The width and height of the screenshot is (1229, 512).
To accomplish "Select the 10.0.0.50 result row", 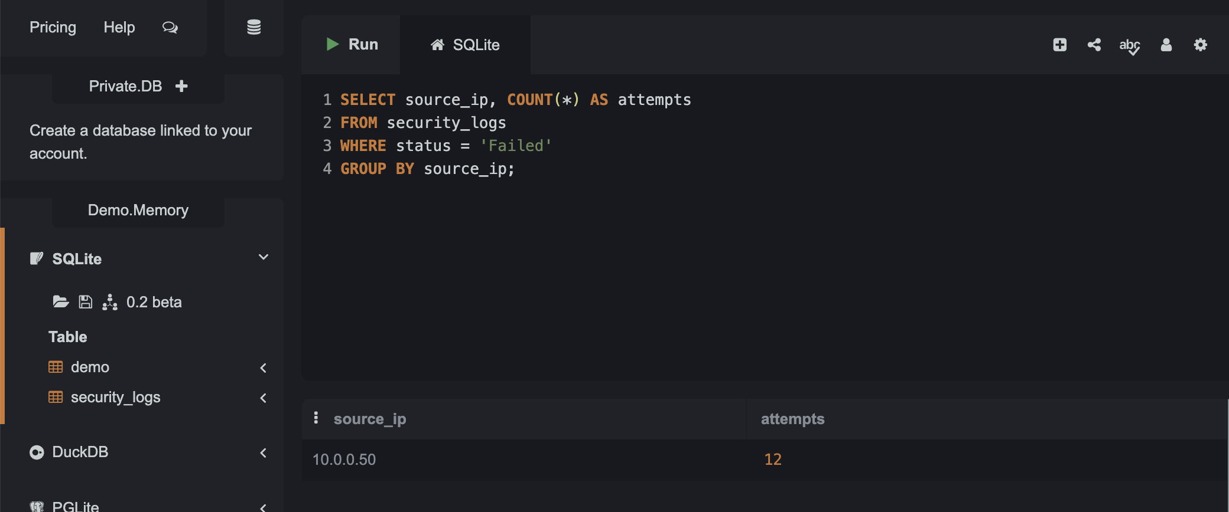I will point(344,460).
